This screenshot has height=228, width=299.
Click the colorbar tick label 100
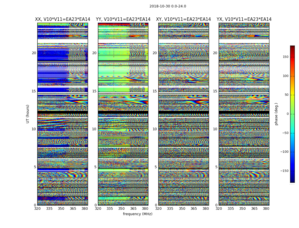coord(286,76)
